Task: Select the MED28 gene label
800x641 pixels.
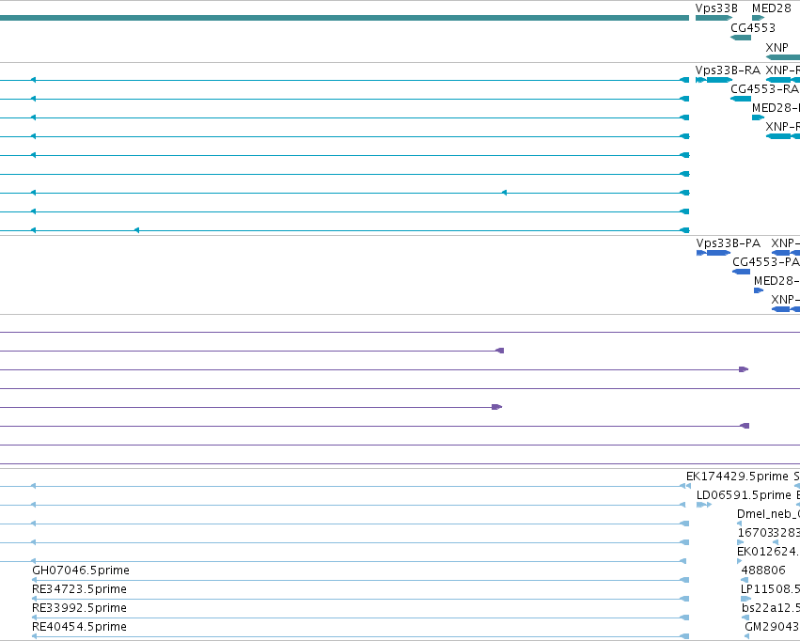Action: tap(772, 8)
